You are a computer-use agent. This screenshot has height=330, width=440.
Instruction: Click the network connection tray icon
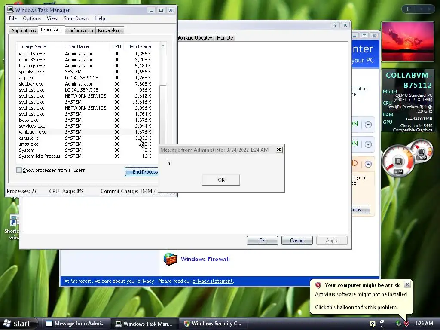tap(398, 324)
